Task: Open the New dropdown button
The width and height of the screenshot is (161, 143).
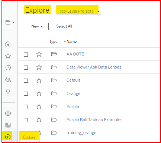Action: (37, 26)
